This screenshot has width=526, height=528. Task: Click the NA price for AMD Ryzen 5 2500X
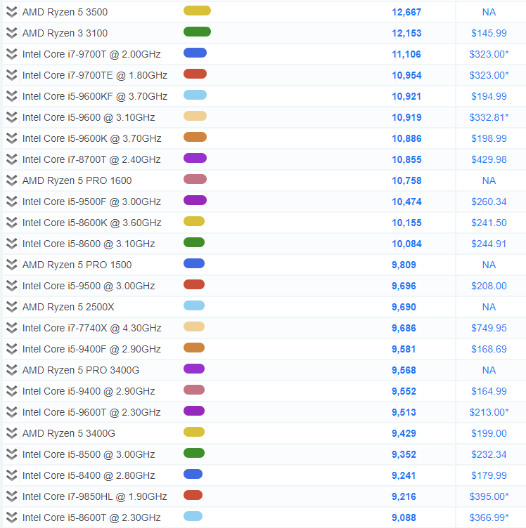tap(489, 307)
